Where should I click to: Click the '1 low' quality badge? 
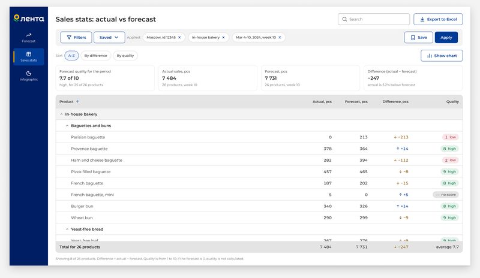tap(451, 137)
